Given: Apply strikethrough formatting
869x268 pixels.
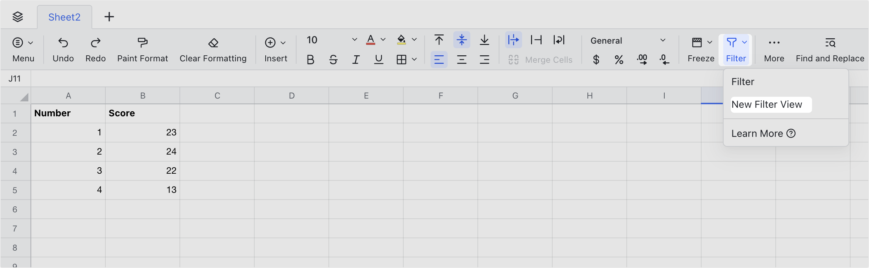Looking at the screenshot, I should (333, 59).
